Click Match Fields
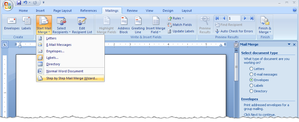 180,25
